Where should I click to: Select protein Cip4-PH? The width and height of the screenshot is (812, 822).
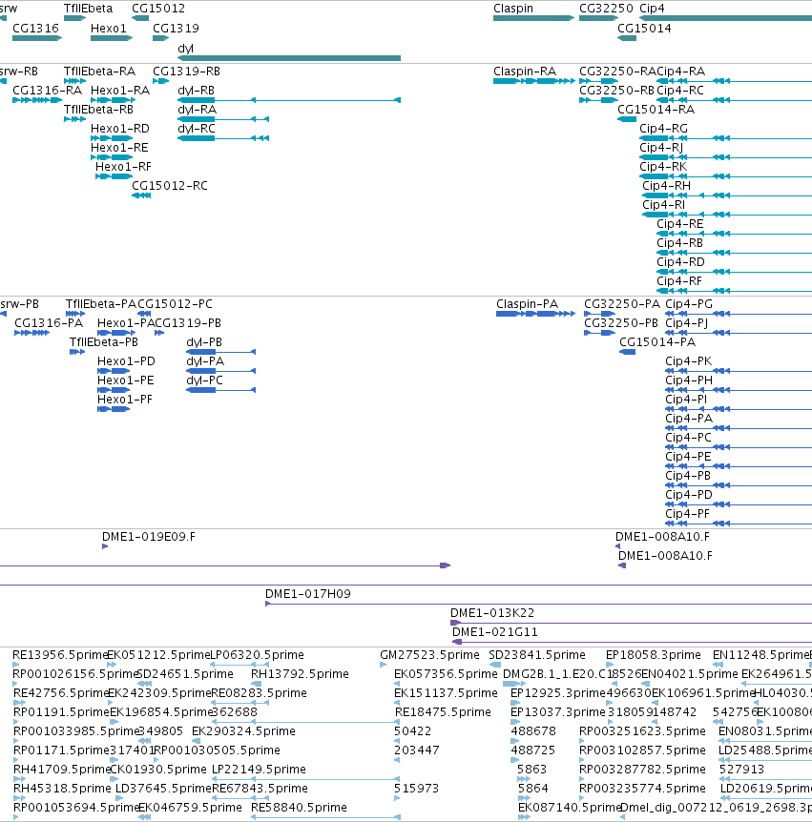(739, 390)
